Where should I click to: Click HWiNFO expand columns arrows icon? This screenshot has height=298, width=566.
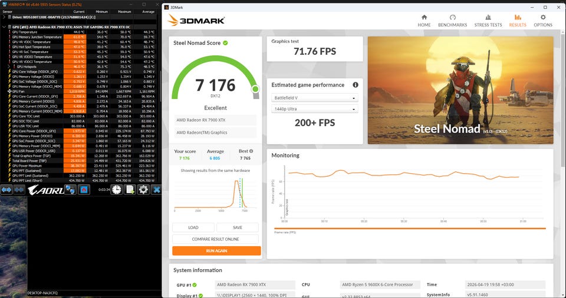(x=6, y=190)
